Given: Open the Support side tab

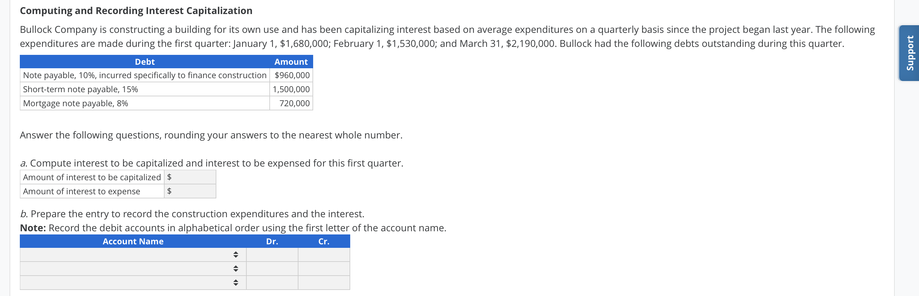Looking at the screenshot, I should coord(909,53).
